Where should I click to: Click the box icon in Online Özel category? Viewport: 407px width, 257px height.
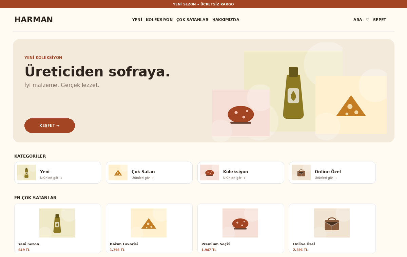(301, 172)
